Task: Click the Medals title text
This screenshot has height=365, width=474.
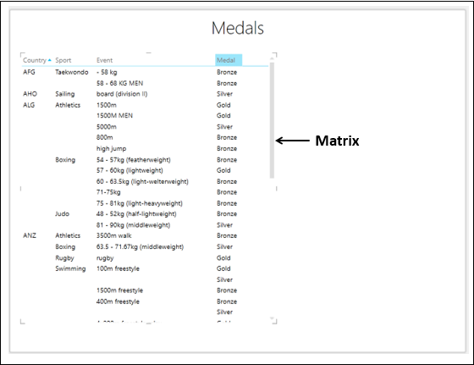Action: click(238, 28)
